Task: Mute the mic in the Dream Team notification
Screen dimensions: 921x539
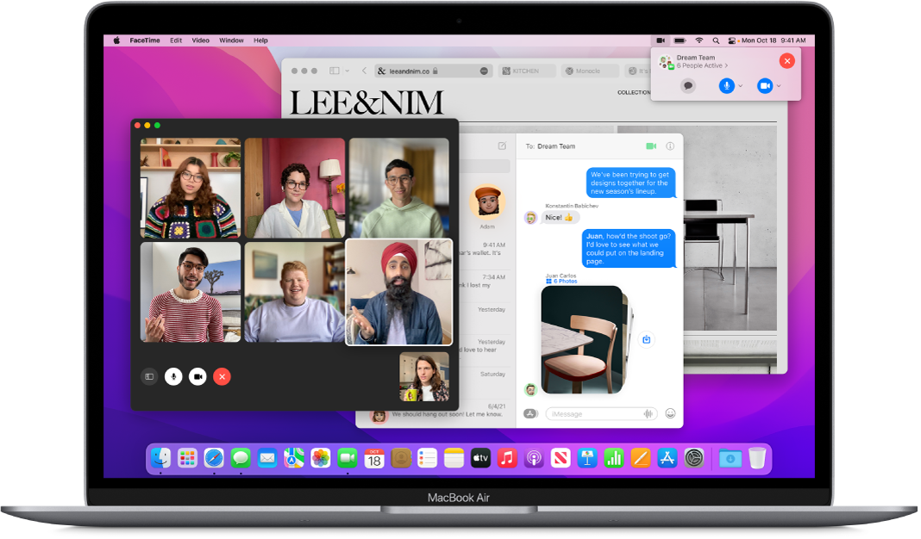Action: point(726,85)
